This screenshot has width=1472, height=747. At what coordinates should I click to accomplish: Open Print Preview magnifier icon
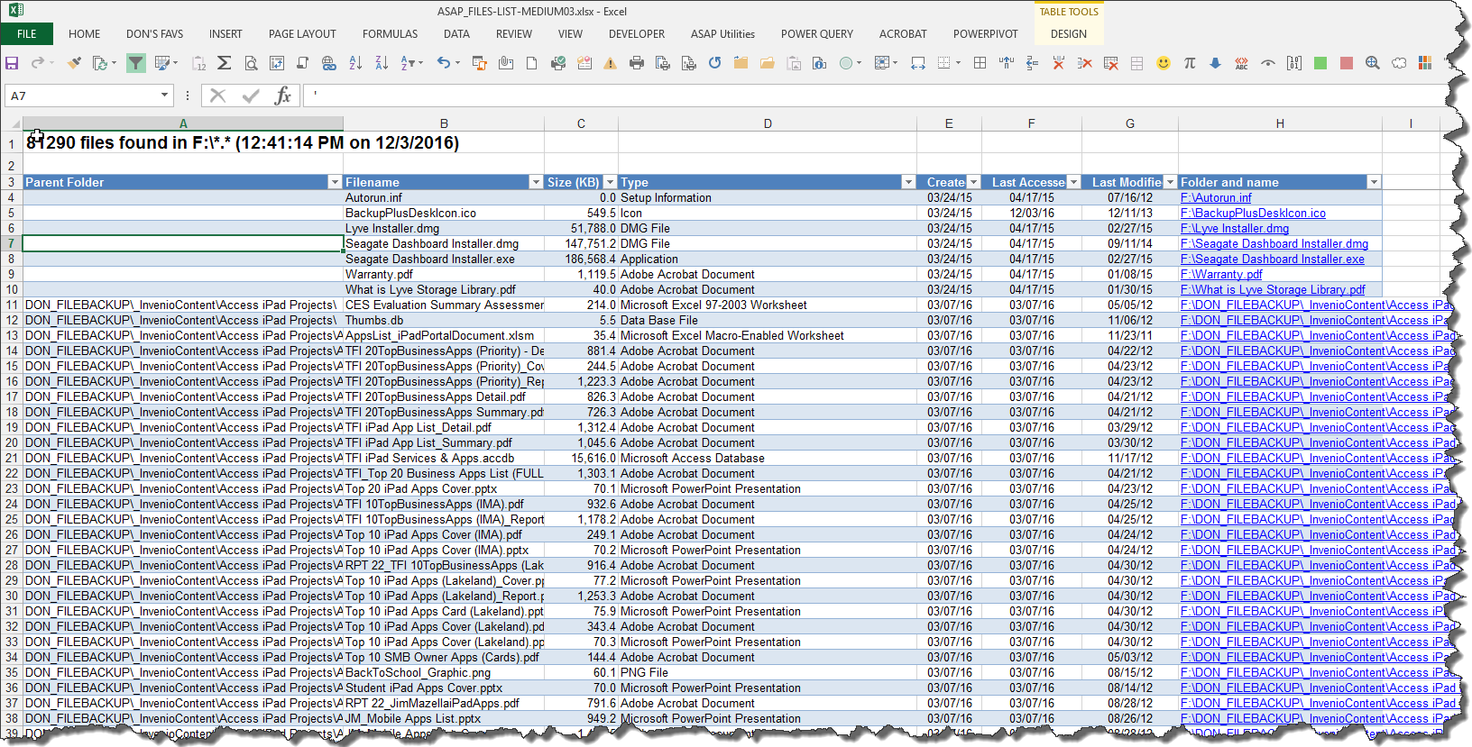251,63
